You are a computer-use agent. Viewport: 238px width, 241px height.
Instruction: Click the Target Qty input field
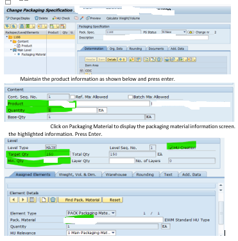tap(57, 154)
